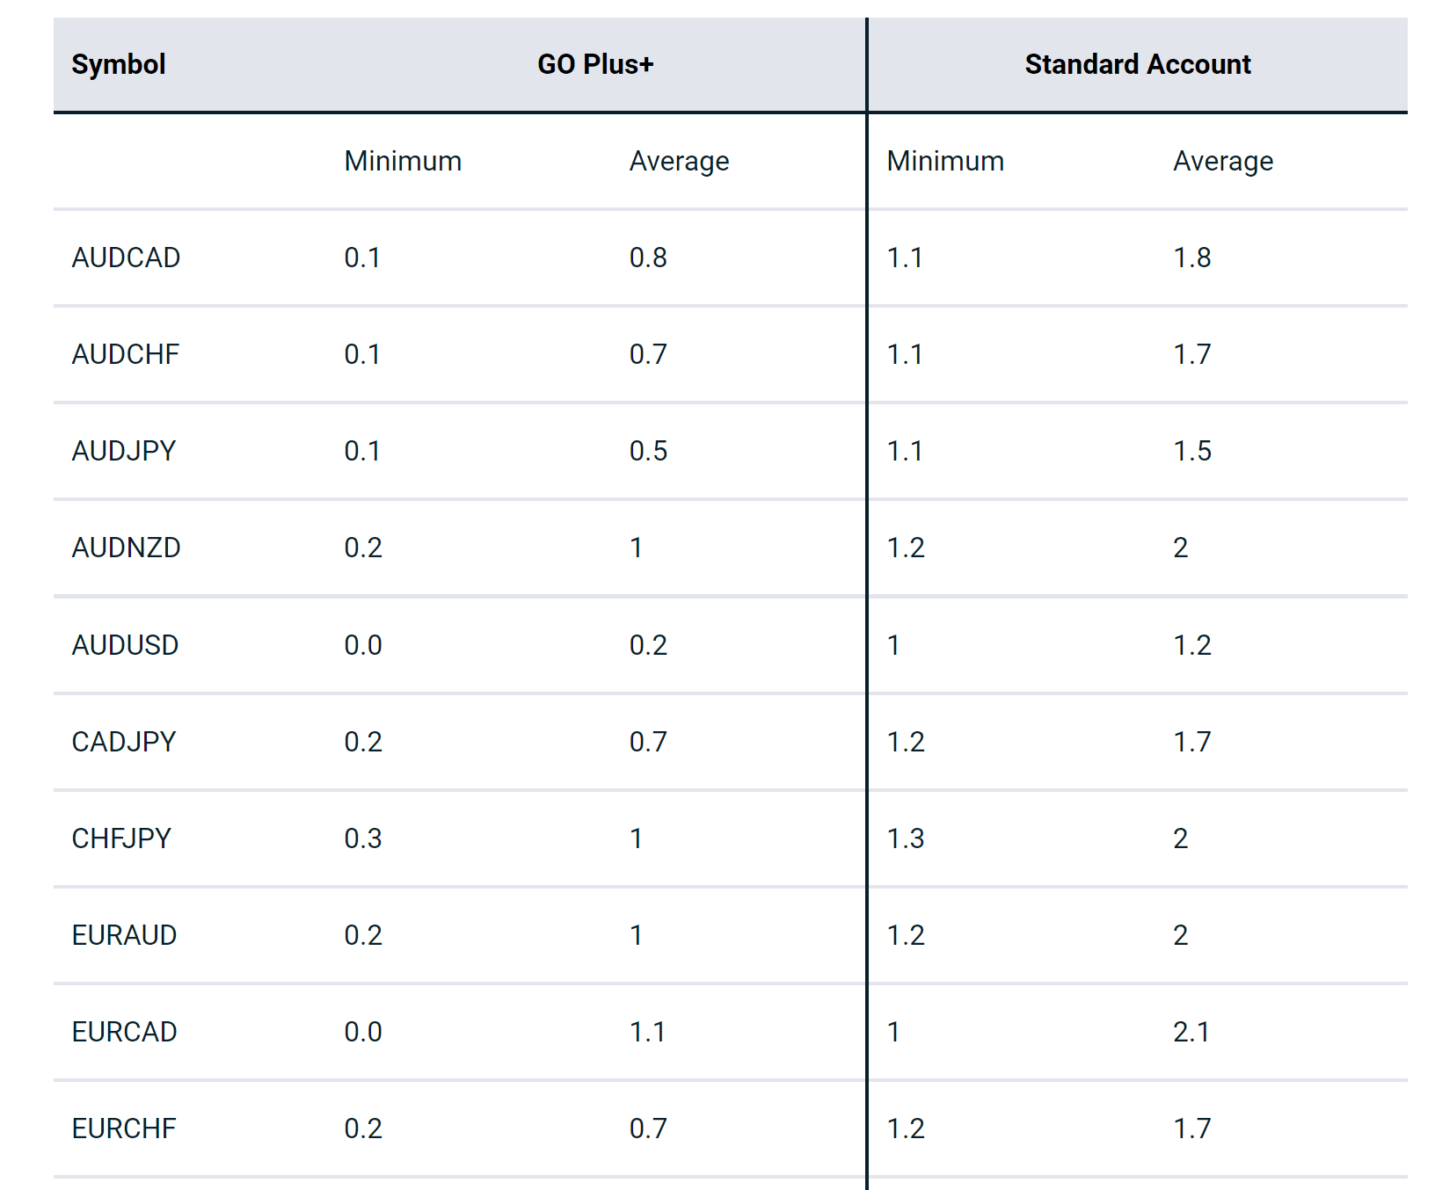The height and width of the screenshot is (1190, 1435).
Task: Click the GO Plus+ Average subheader
Action: pos(679,161)
